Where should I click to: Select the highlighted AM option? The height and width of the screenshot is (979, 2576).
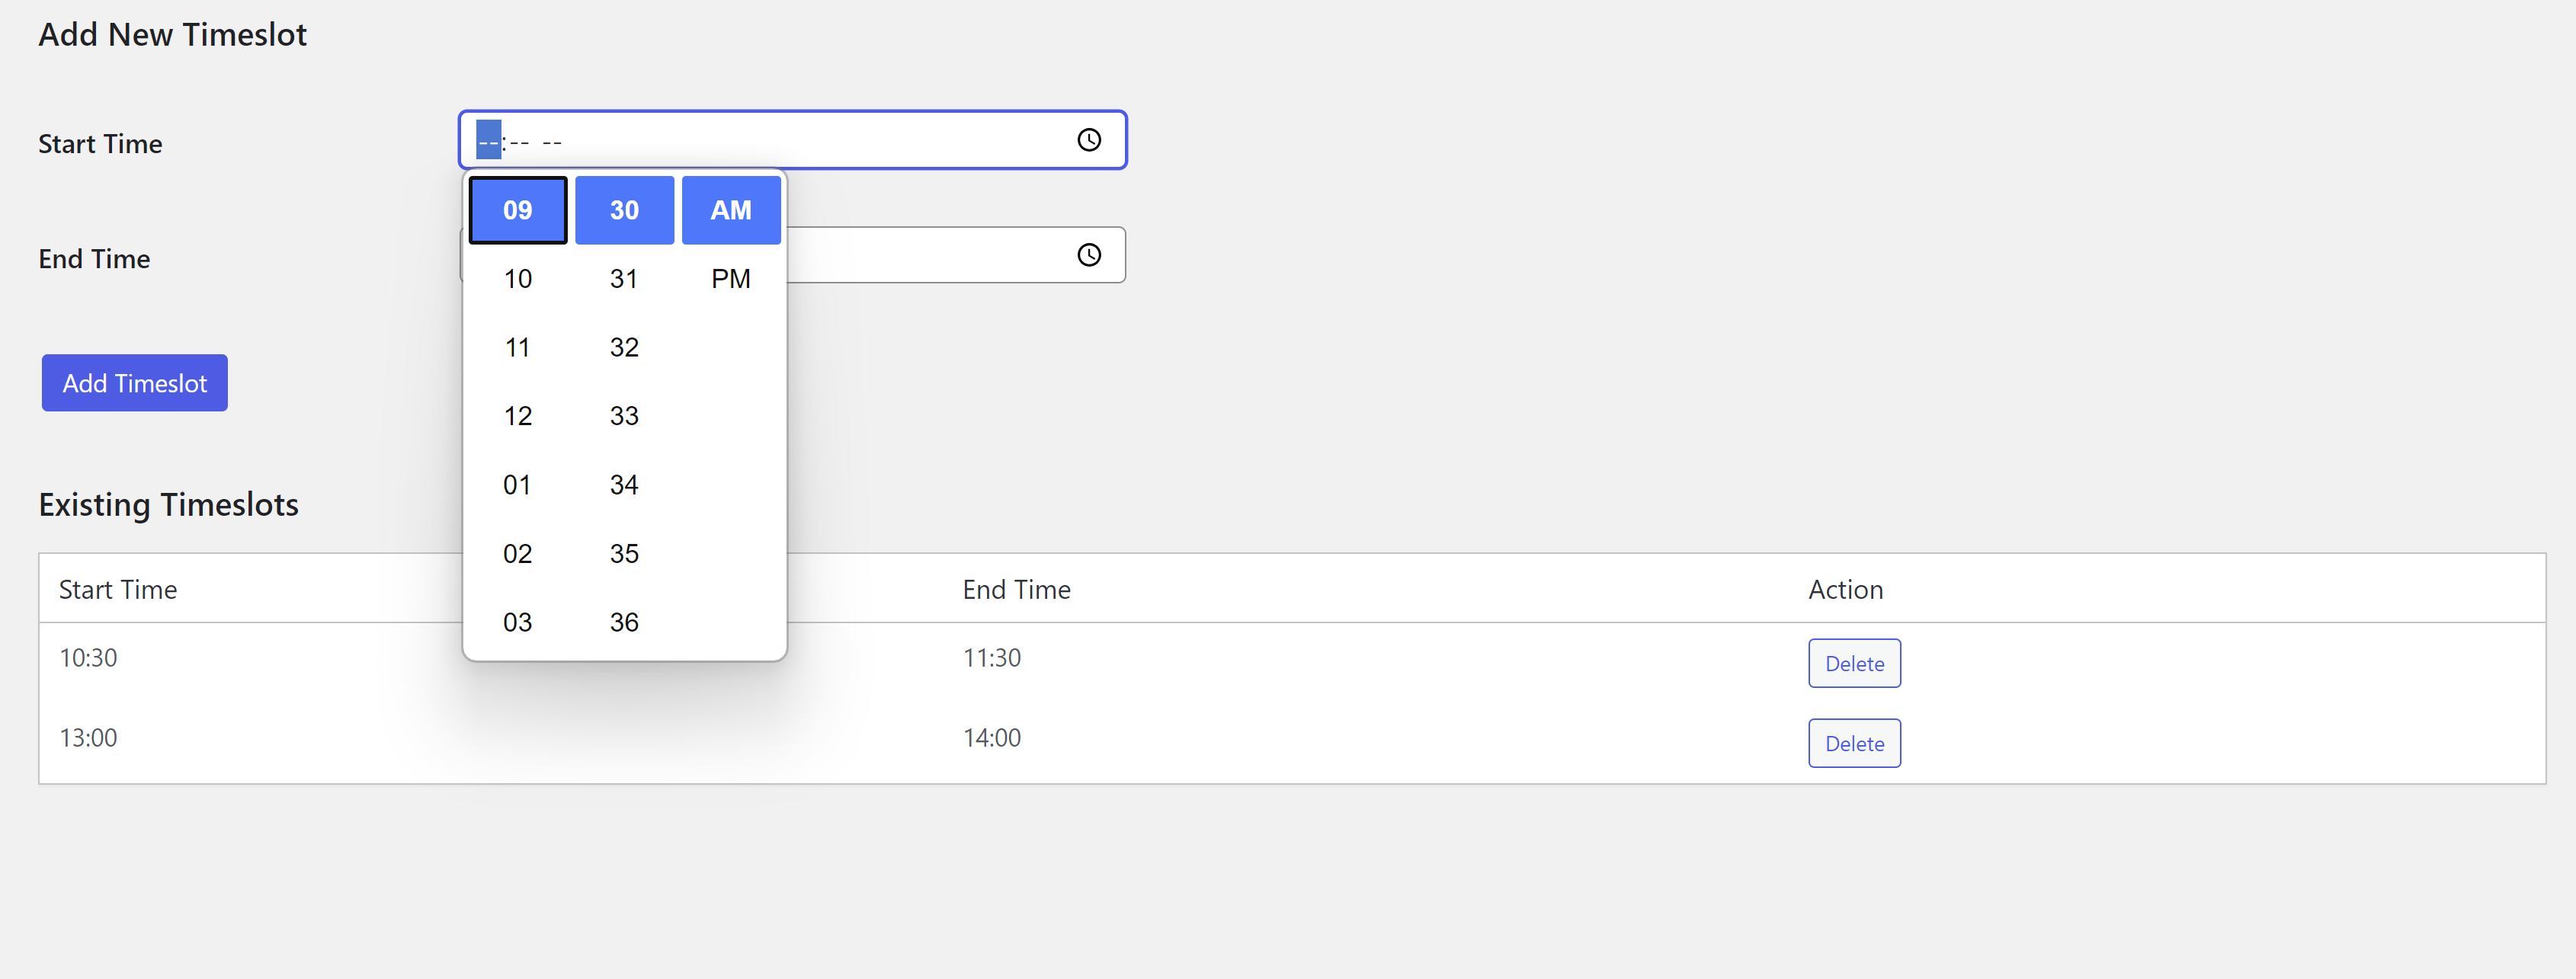[730, 210]
